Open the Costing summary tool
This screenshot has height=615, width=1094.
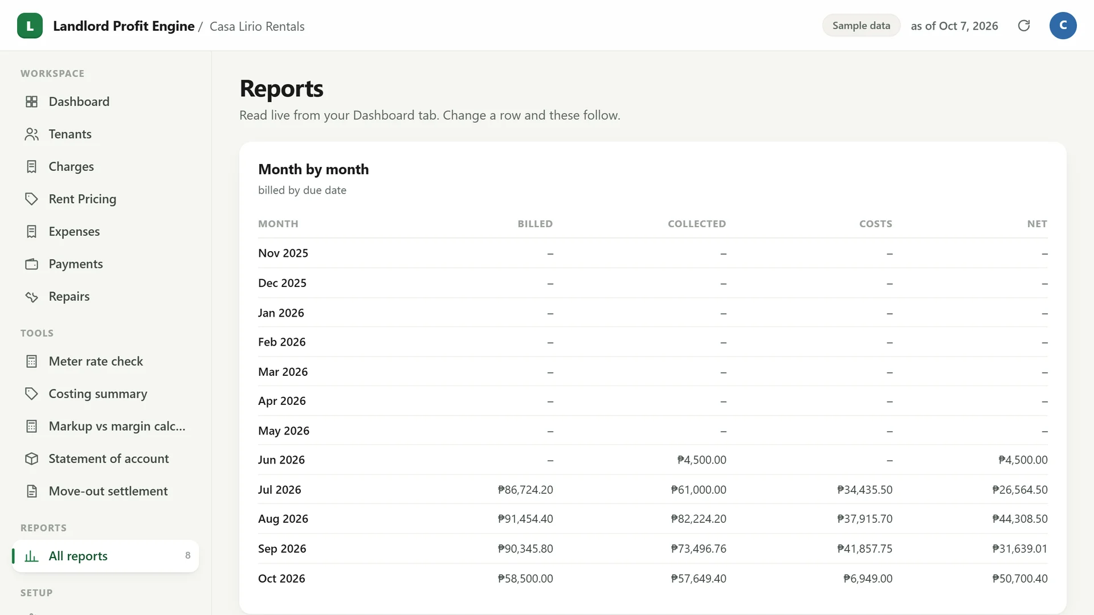105,393
